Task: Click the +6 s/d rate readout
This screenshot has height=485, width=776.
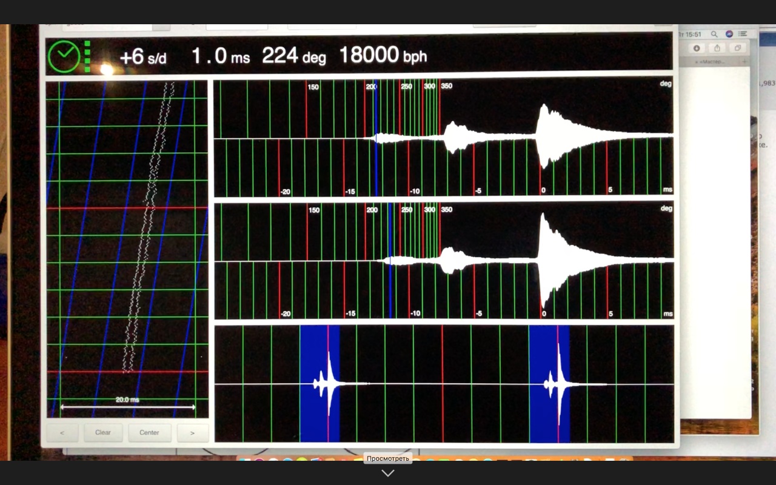Action: point(143,57)
